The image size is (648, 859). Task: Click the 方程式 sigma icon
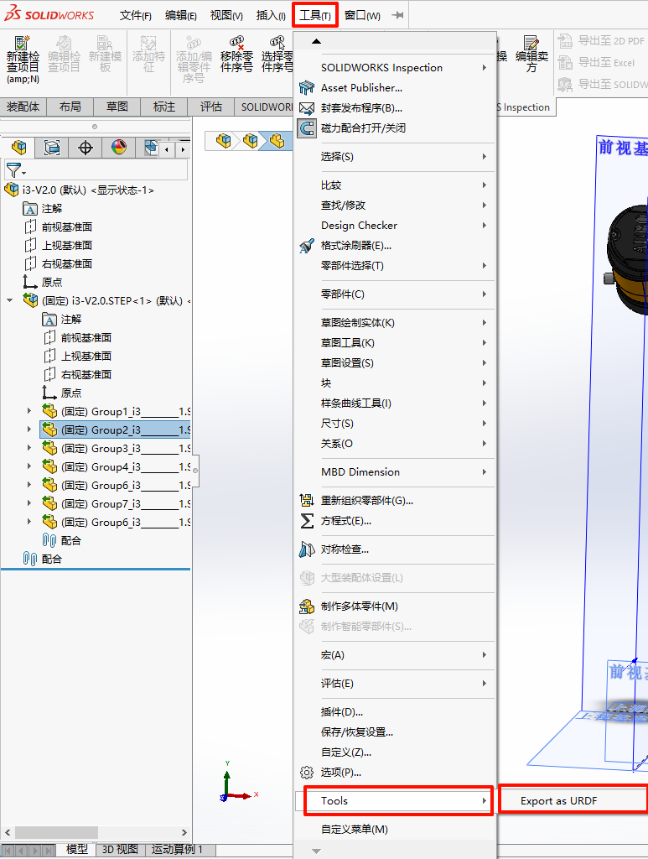pyautogui.click(x=307, y=520)
